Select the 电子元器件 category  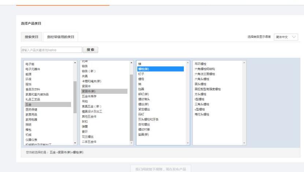[x=33, y=69]
